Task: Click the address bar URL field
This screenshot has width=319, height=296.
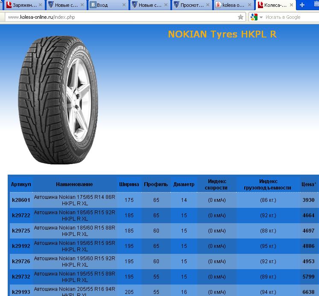Action: [120, 17]
